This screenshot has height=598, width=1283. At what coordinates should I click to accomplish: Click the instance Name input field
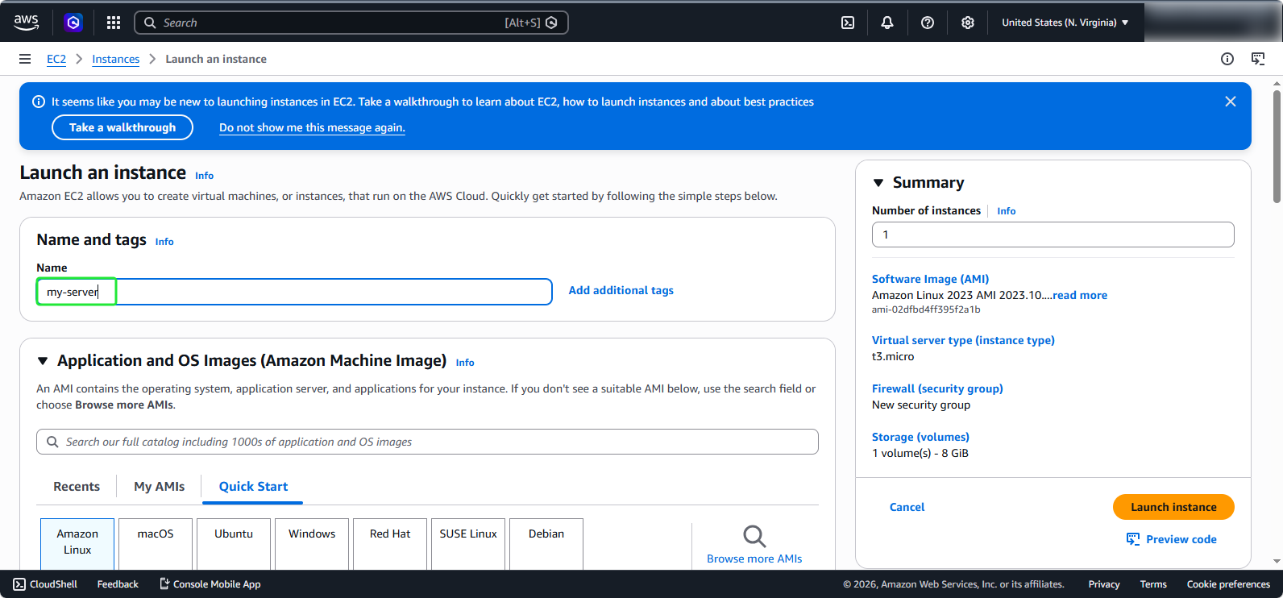294,292
